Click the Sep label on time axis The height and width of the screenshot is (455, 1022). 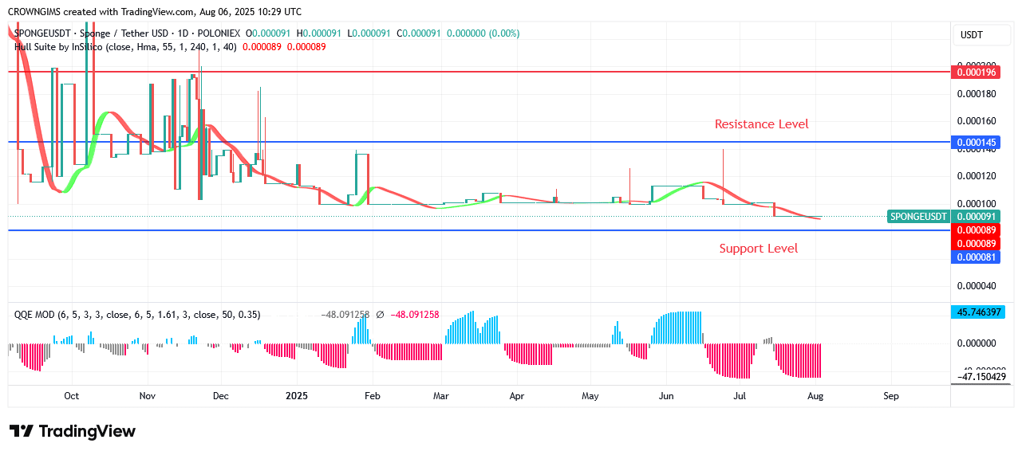coord(891,395)
